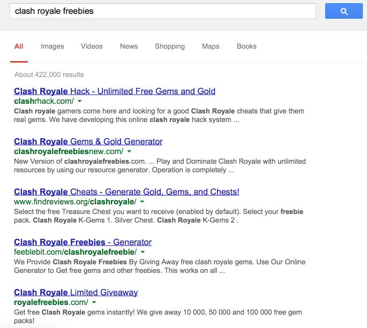Click the feeblebit.com/clashroyalefreebie/ URL text

[76, 252]
